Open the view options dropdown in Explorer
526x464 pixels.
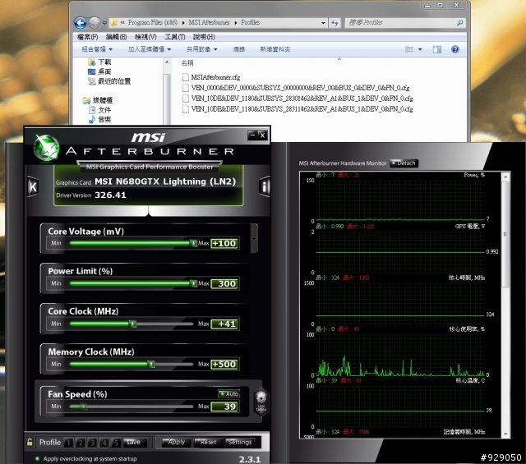point(422,49)
